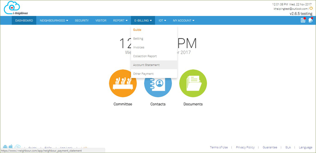The height and width of the screenshot is (153, 316).
Task: Select Collection Report in E-Billing menu
Action: point(154,56)
